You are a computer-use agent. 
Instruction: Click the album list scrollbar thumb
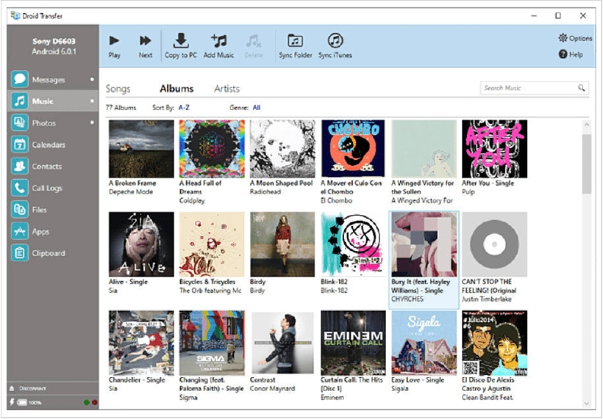[x=587, y=164]
